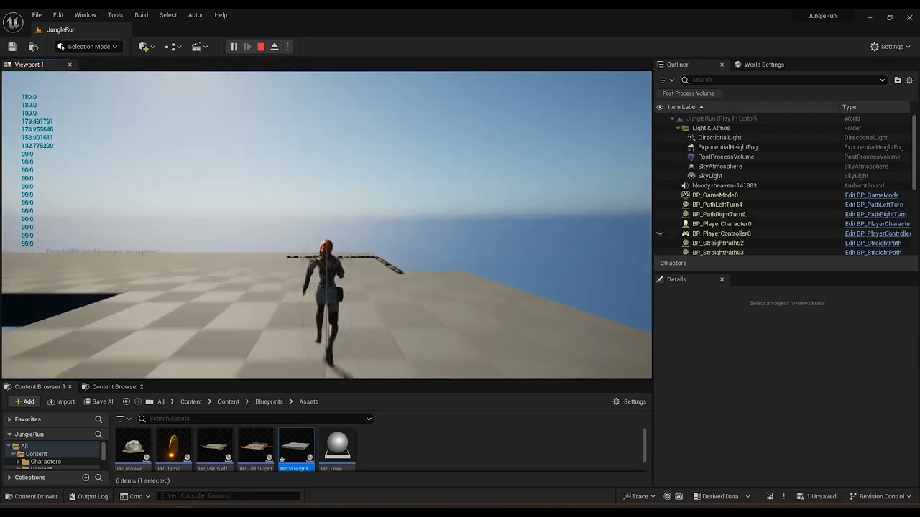920x517 pixels.
Task: Select the BP_Items asset thumbnail
Action: coord(174,450)
